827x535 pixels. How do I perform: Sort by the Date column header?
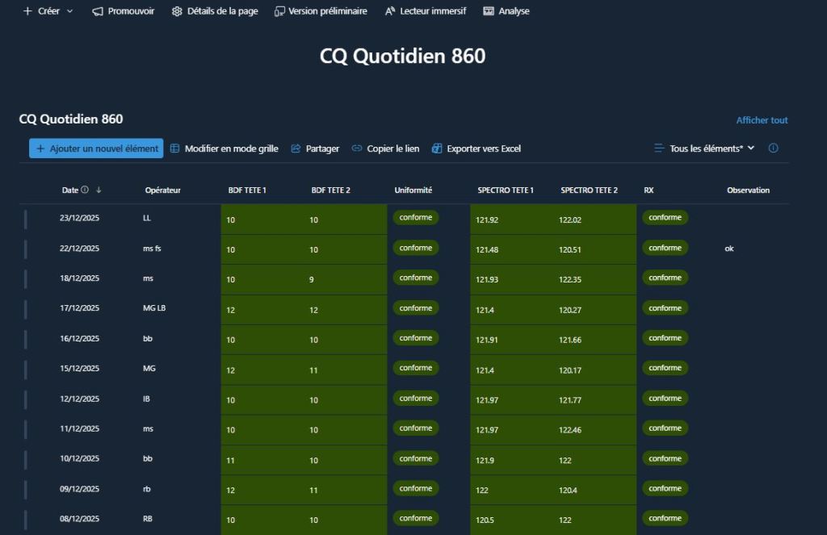pos(70,190)
